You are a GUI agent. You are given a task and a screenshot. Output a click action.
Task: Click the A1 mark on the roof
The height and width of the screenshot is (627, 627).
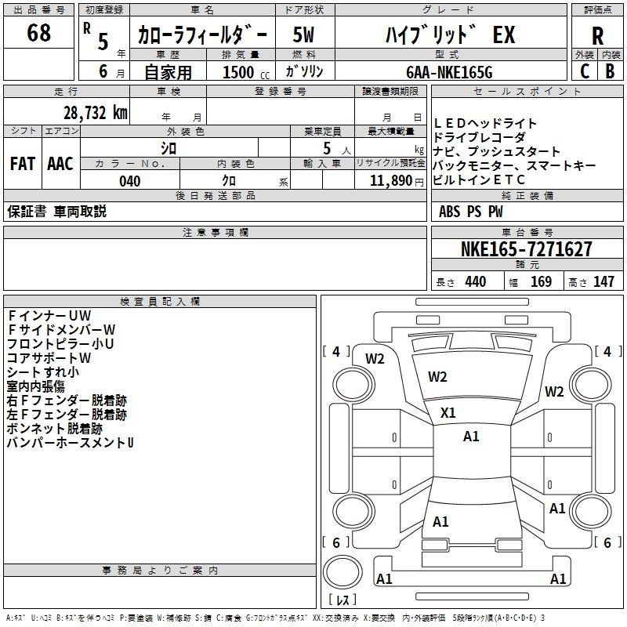point(471,437)
